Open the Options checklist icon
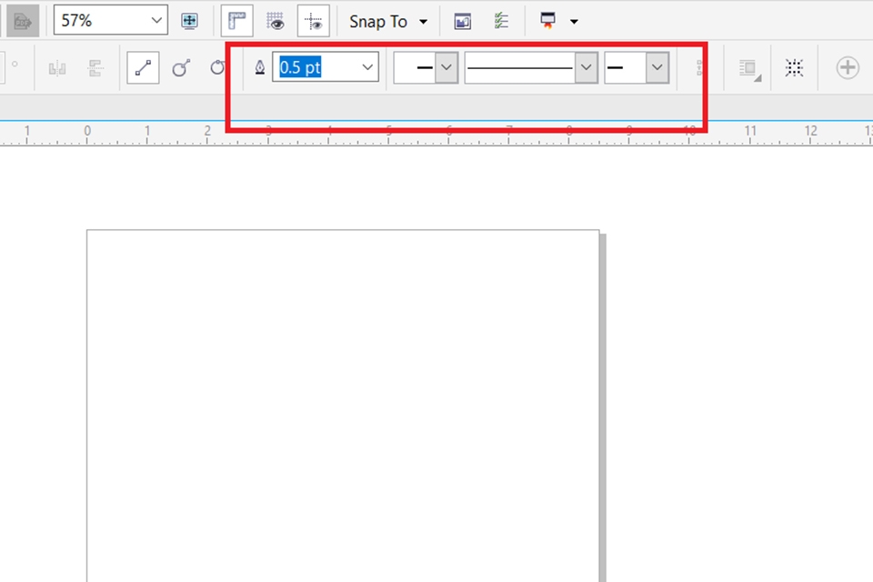The image size is (873, 582). pyautogui.click(x=501, y=21)
